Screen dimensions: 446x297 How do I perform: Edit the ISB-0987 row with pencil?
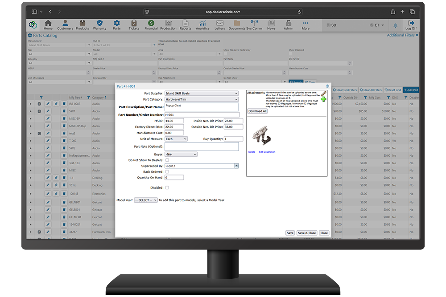(x=48, y=104)
